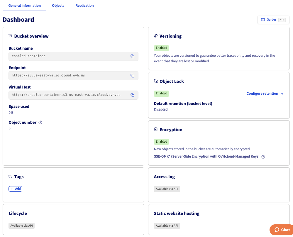Copy the Endpoint URL
The width and height of the screenshot is (293, 237).
coord(132,76)
